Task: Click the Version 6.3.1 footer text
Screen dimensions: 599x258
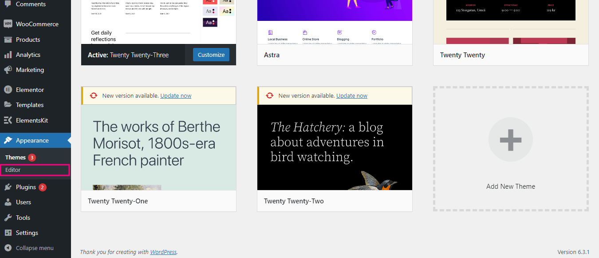Action: pyautogui.click(x=573, y=252)
